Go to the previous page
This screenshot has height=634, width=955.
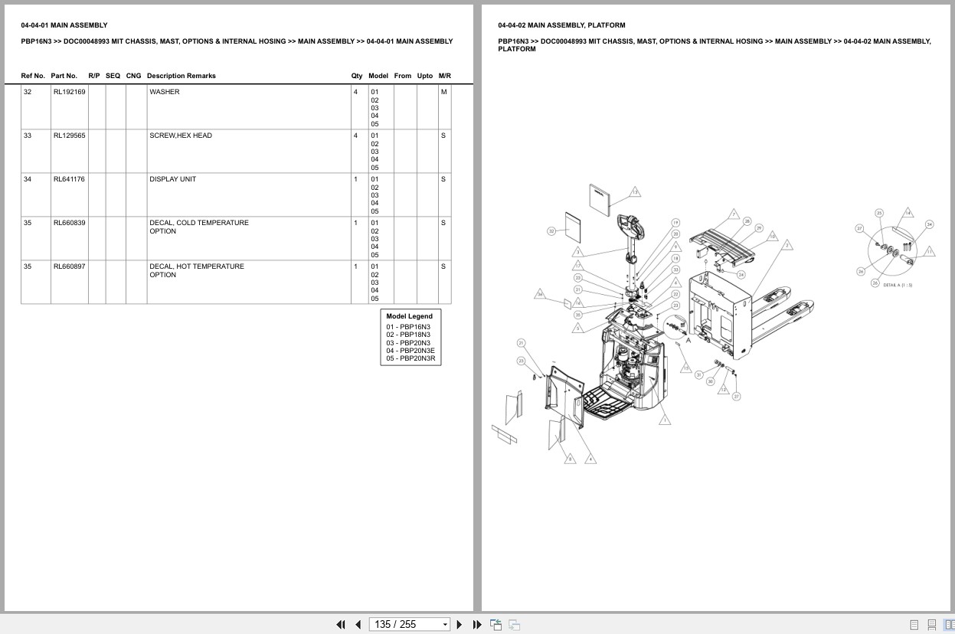(x=358, y=625)
